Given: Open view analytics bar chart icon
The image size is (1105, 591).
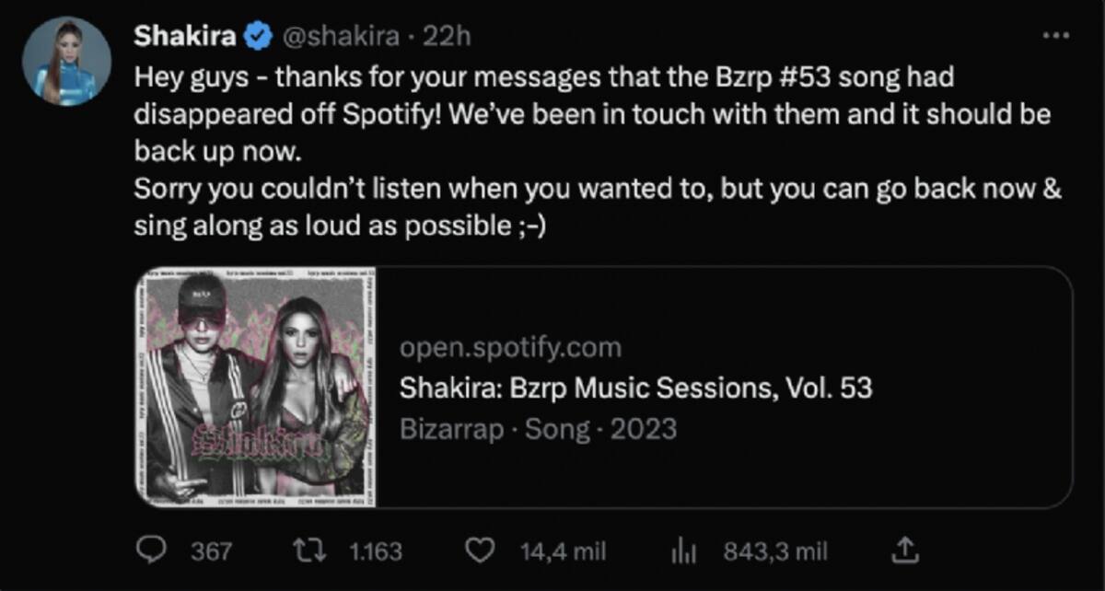Looking at the screenshot, I should pos(681,550).
